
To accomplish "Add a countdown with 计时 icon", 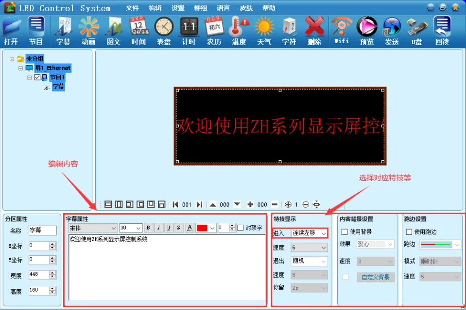I will tap(189, 31).
